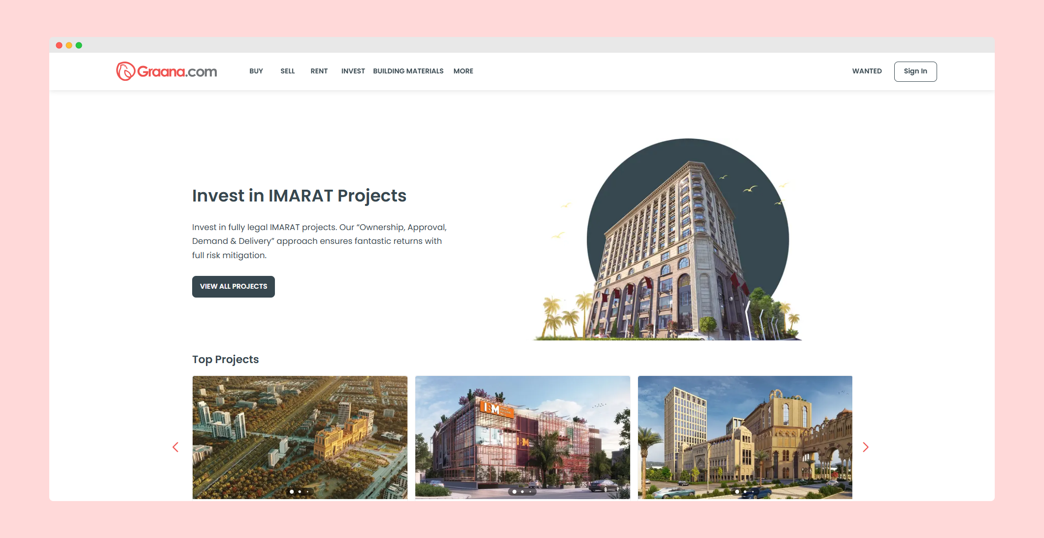This screenshot has height=538, width=1044.
Task: Go to BUILDING MATERIALS section
Action: tap(408, 71)
